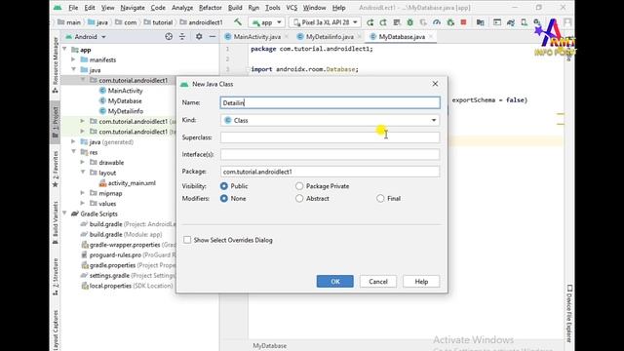This screenshot has width=624, height=351.
Task: Click the Run app icon in toolbar
Action: (x=370, y=22)
